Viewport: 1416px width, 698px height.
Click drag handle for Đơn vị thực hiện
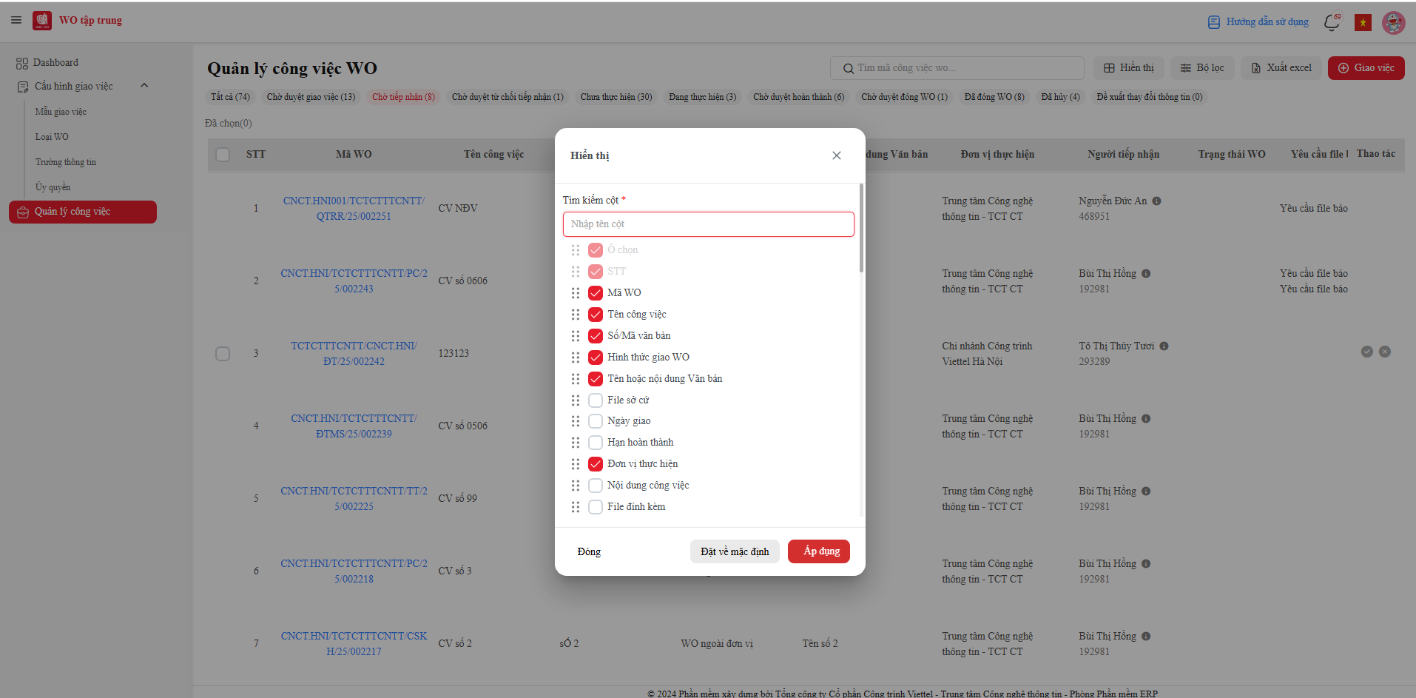point(576,464)
